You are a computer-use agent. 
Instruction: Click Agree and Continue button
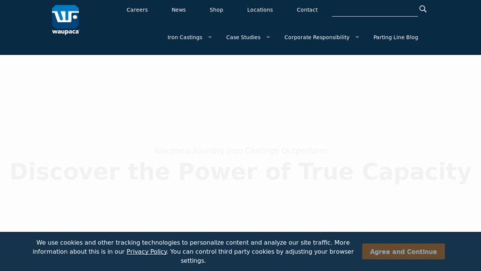403,252
